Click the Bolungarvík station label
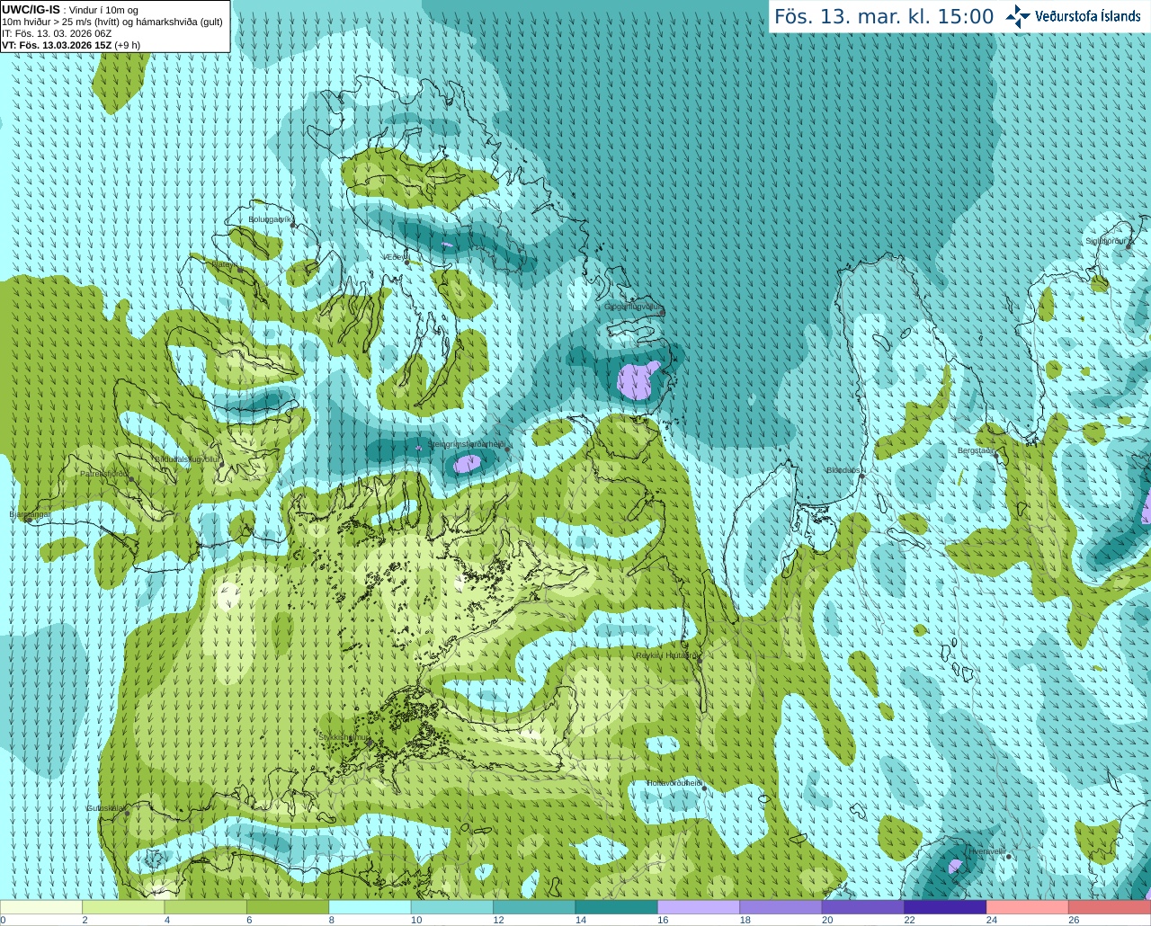1151x926 pixels. tap(271, 218)
